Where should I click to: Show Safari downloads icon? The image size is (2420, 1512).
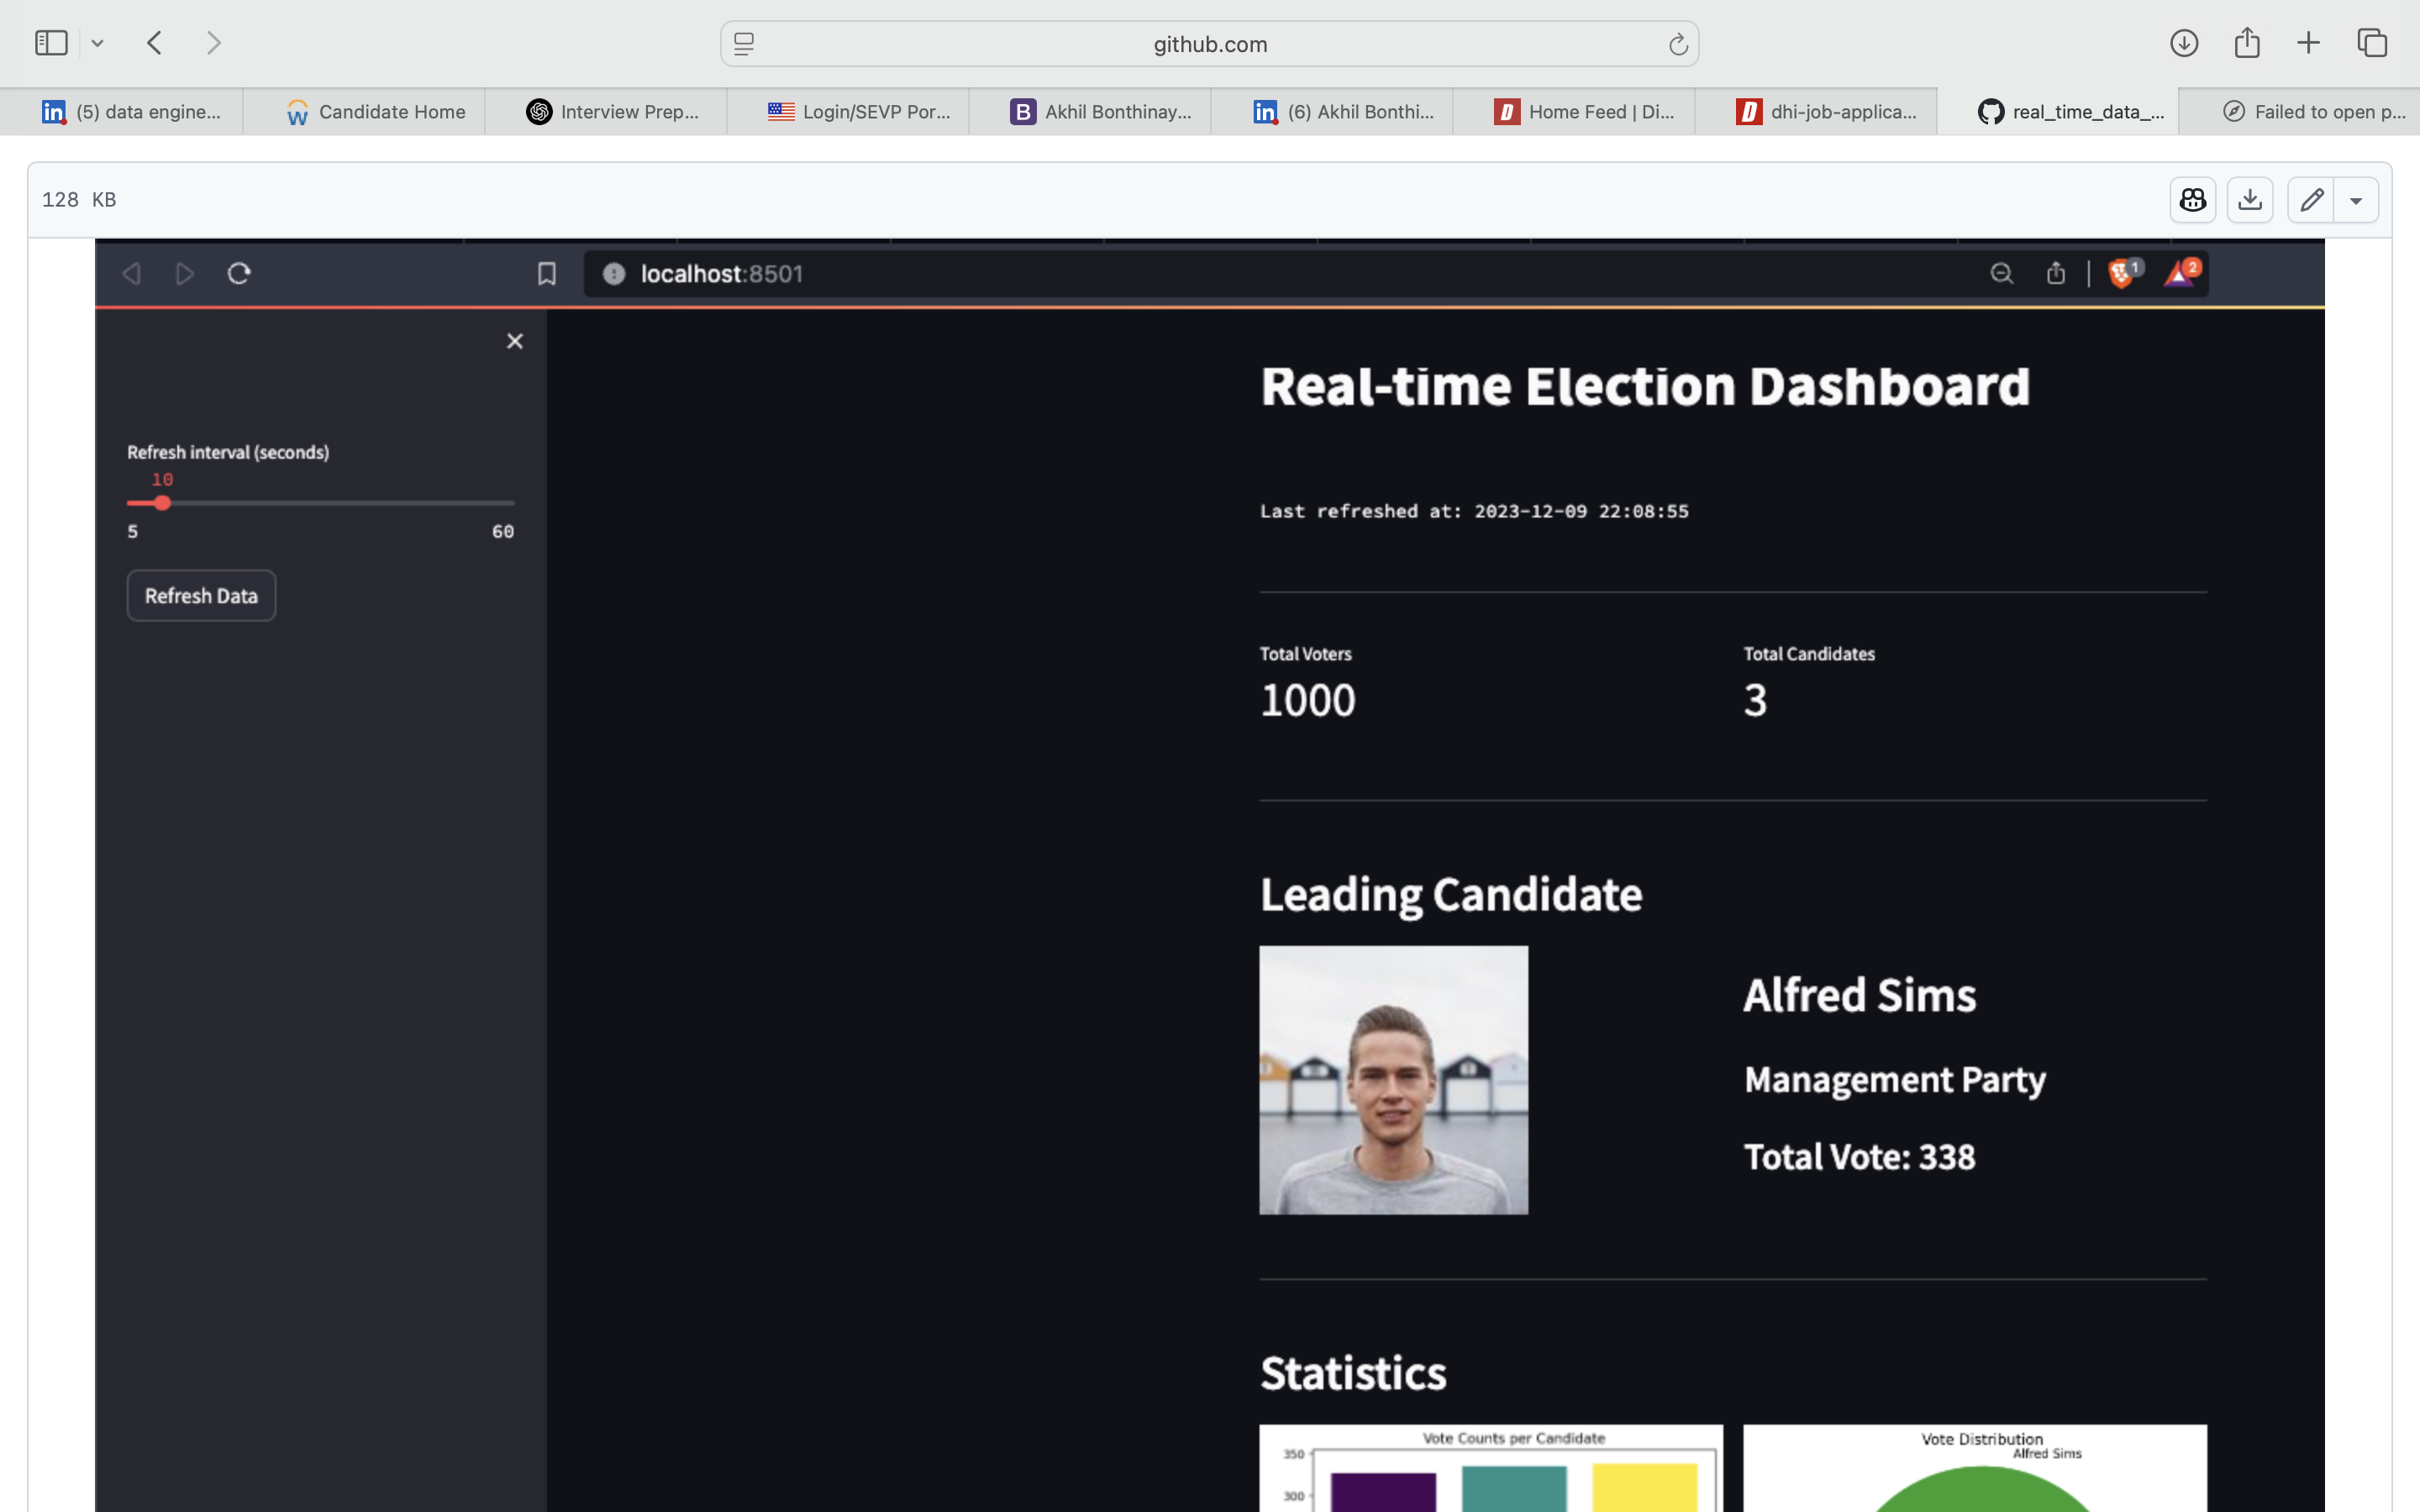2184,43
